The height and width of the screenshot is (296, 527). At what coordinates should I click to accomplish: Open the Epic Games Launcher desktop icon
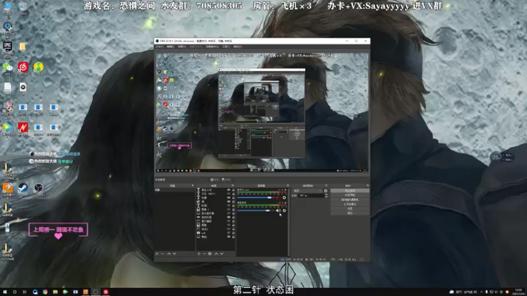click(7, 47)
